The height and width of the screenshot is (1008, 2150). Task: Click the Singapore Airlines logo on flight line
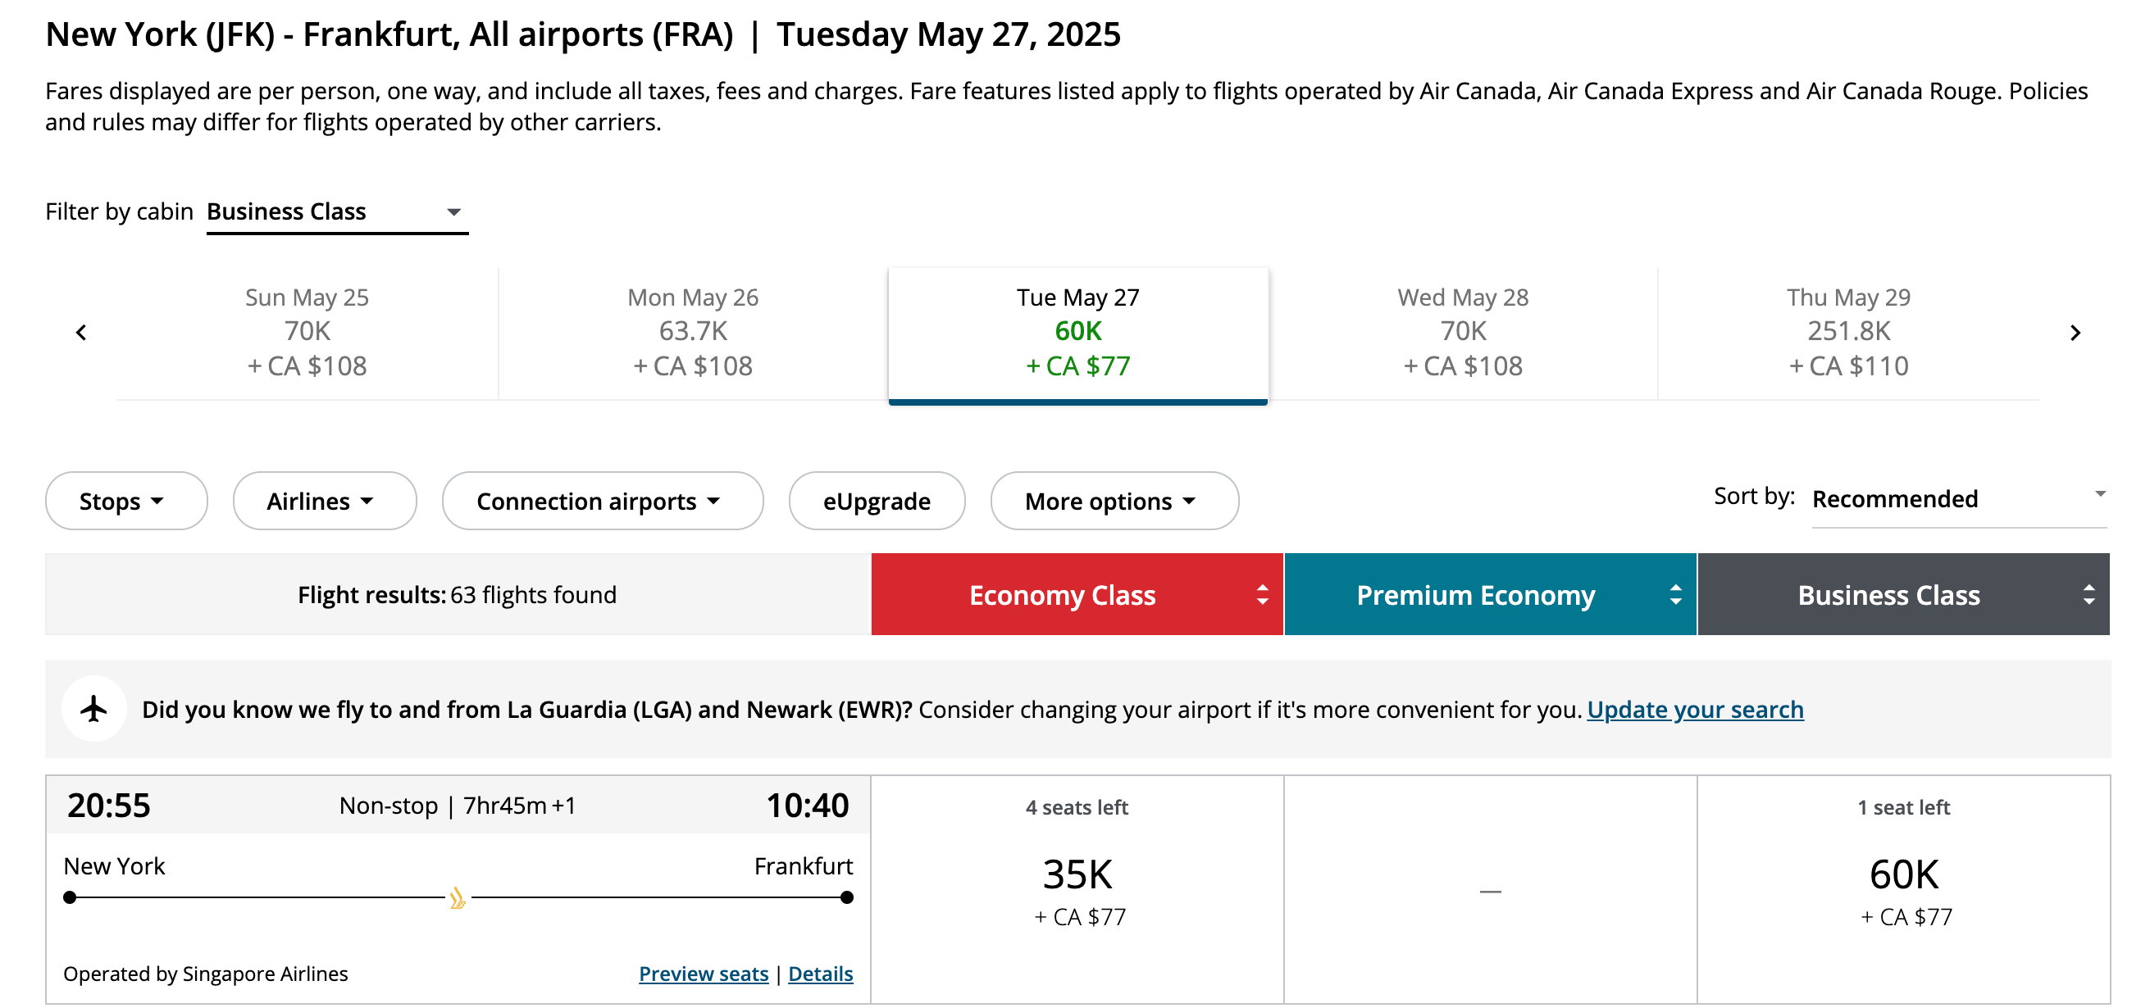click(x=458, y=898)
